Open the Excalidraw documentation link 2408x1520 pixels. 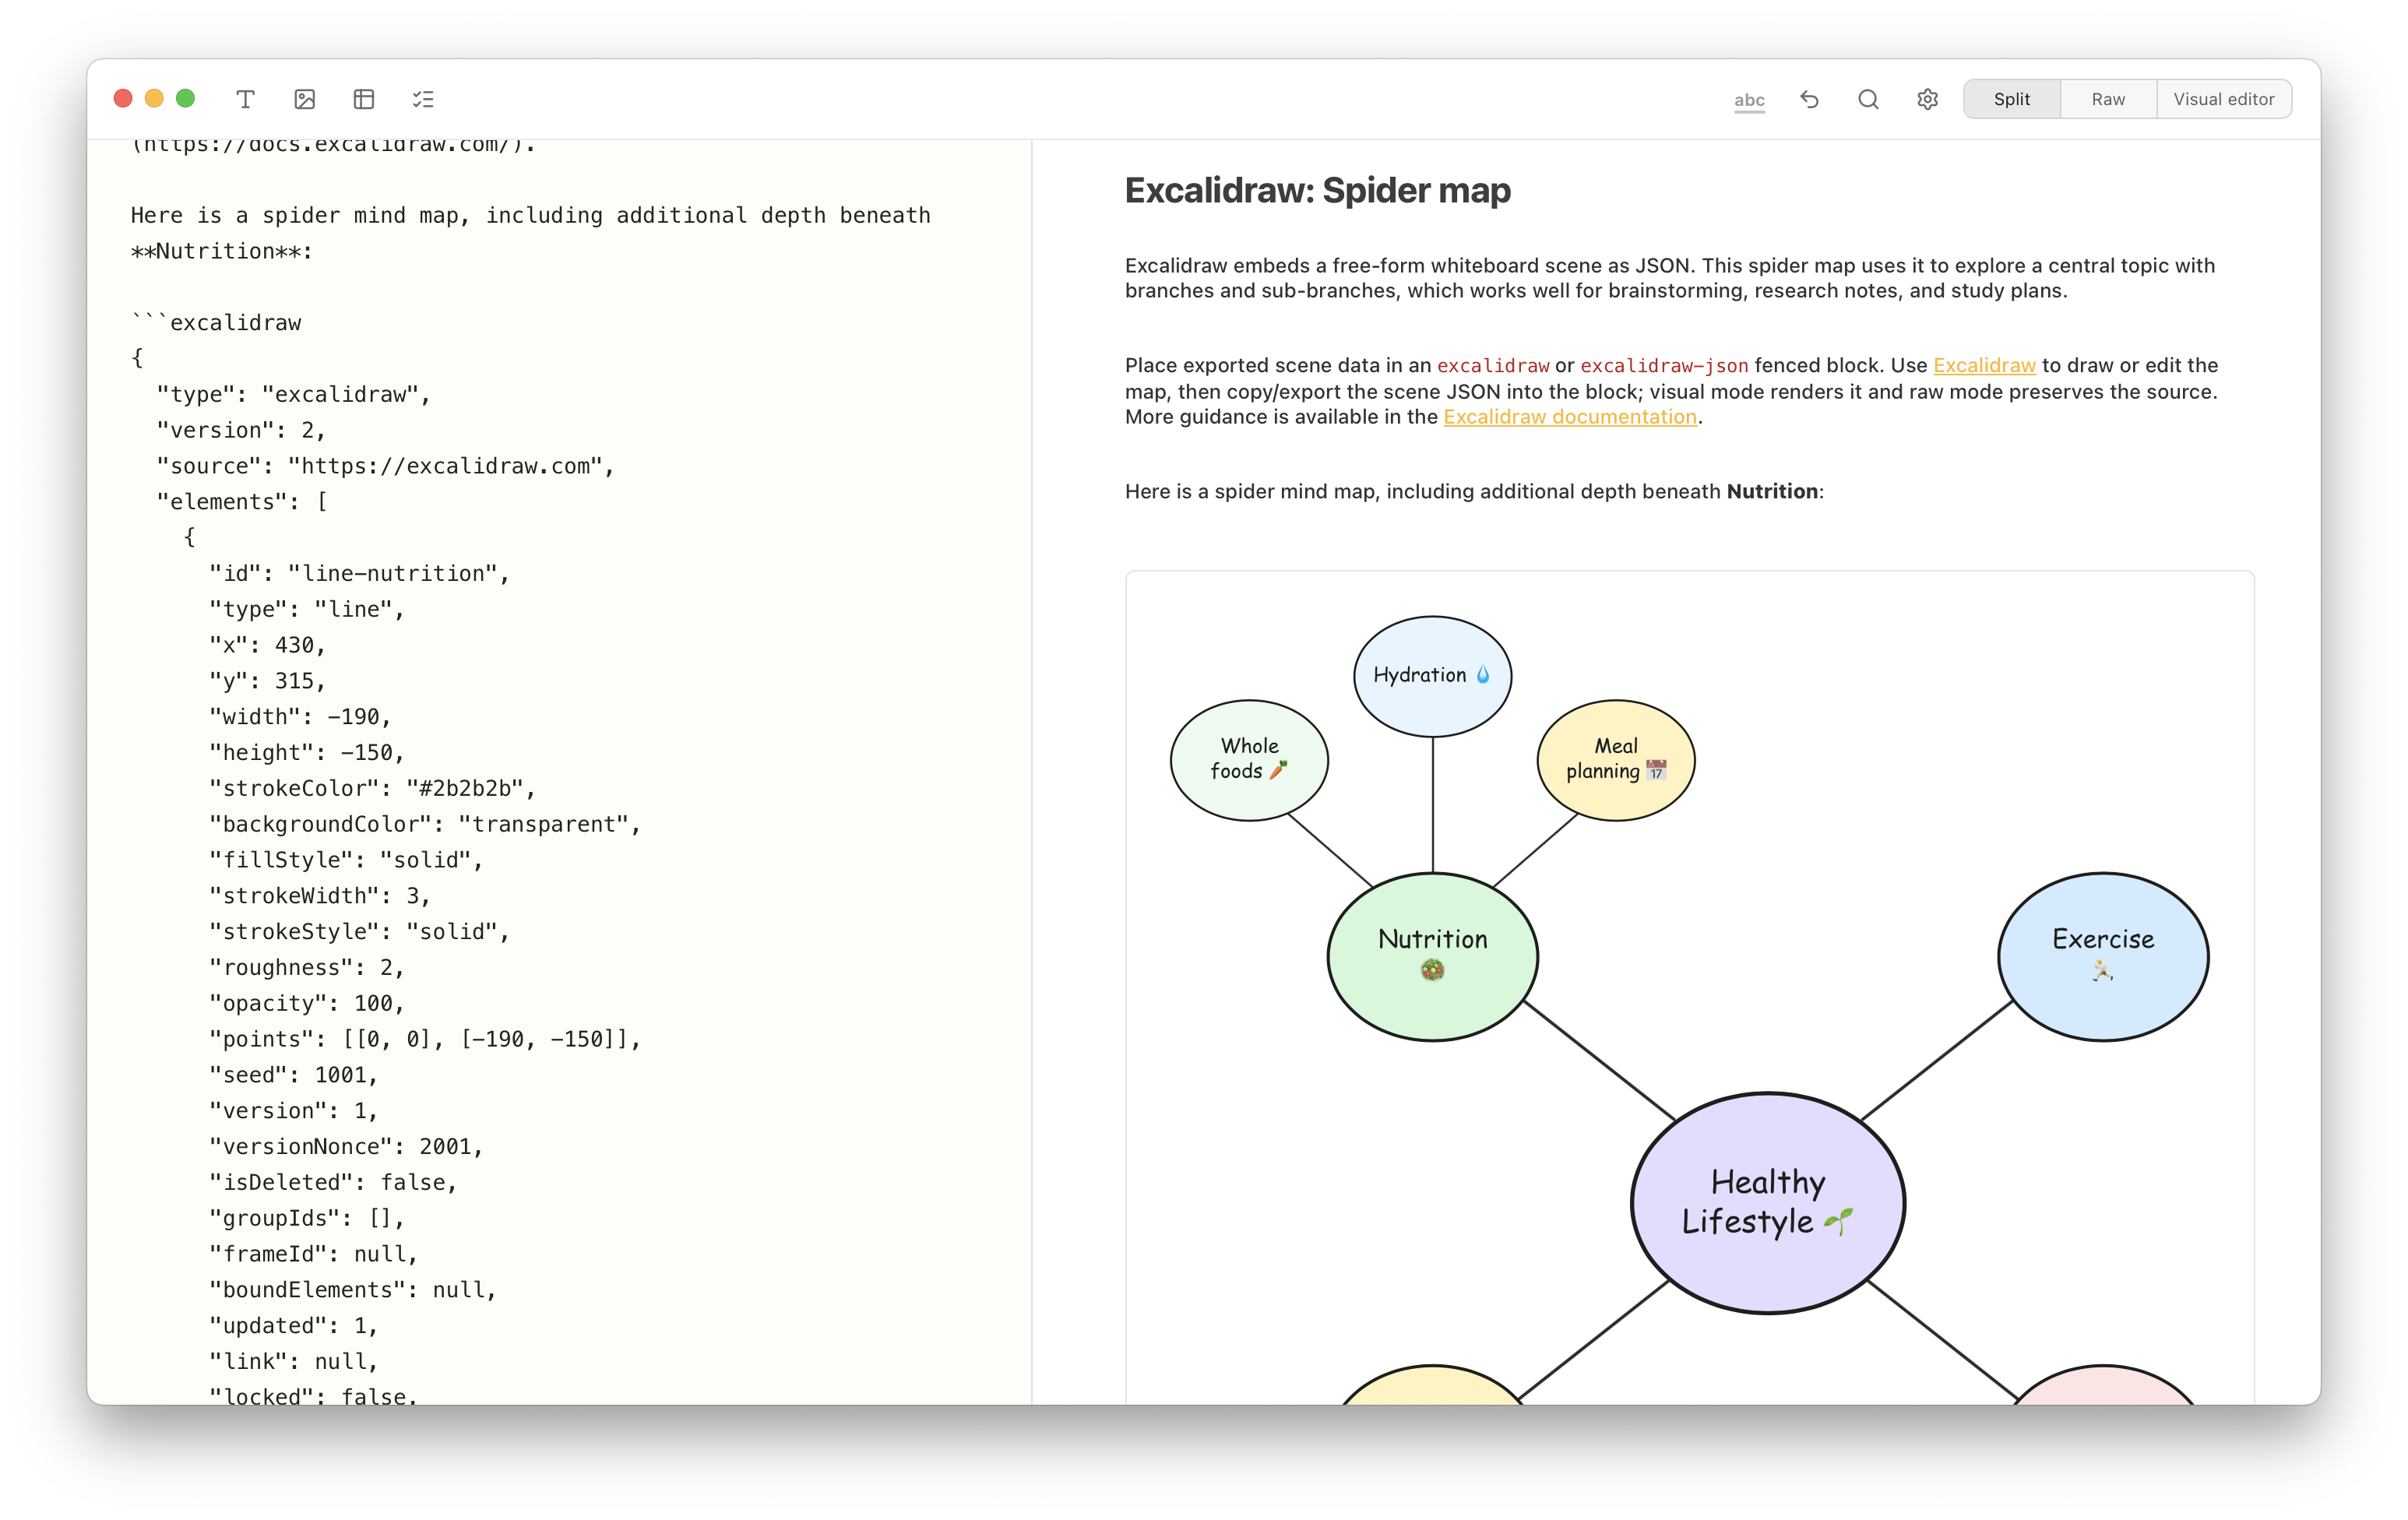tap(1570, 417)
